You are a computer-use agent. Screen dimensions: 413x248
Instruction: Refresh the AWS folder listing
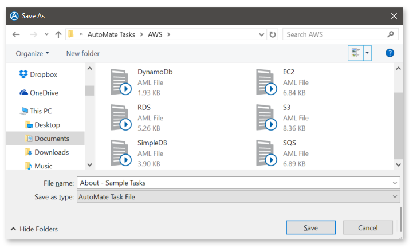(x=272, y=34)
